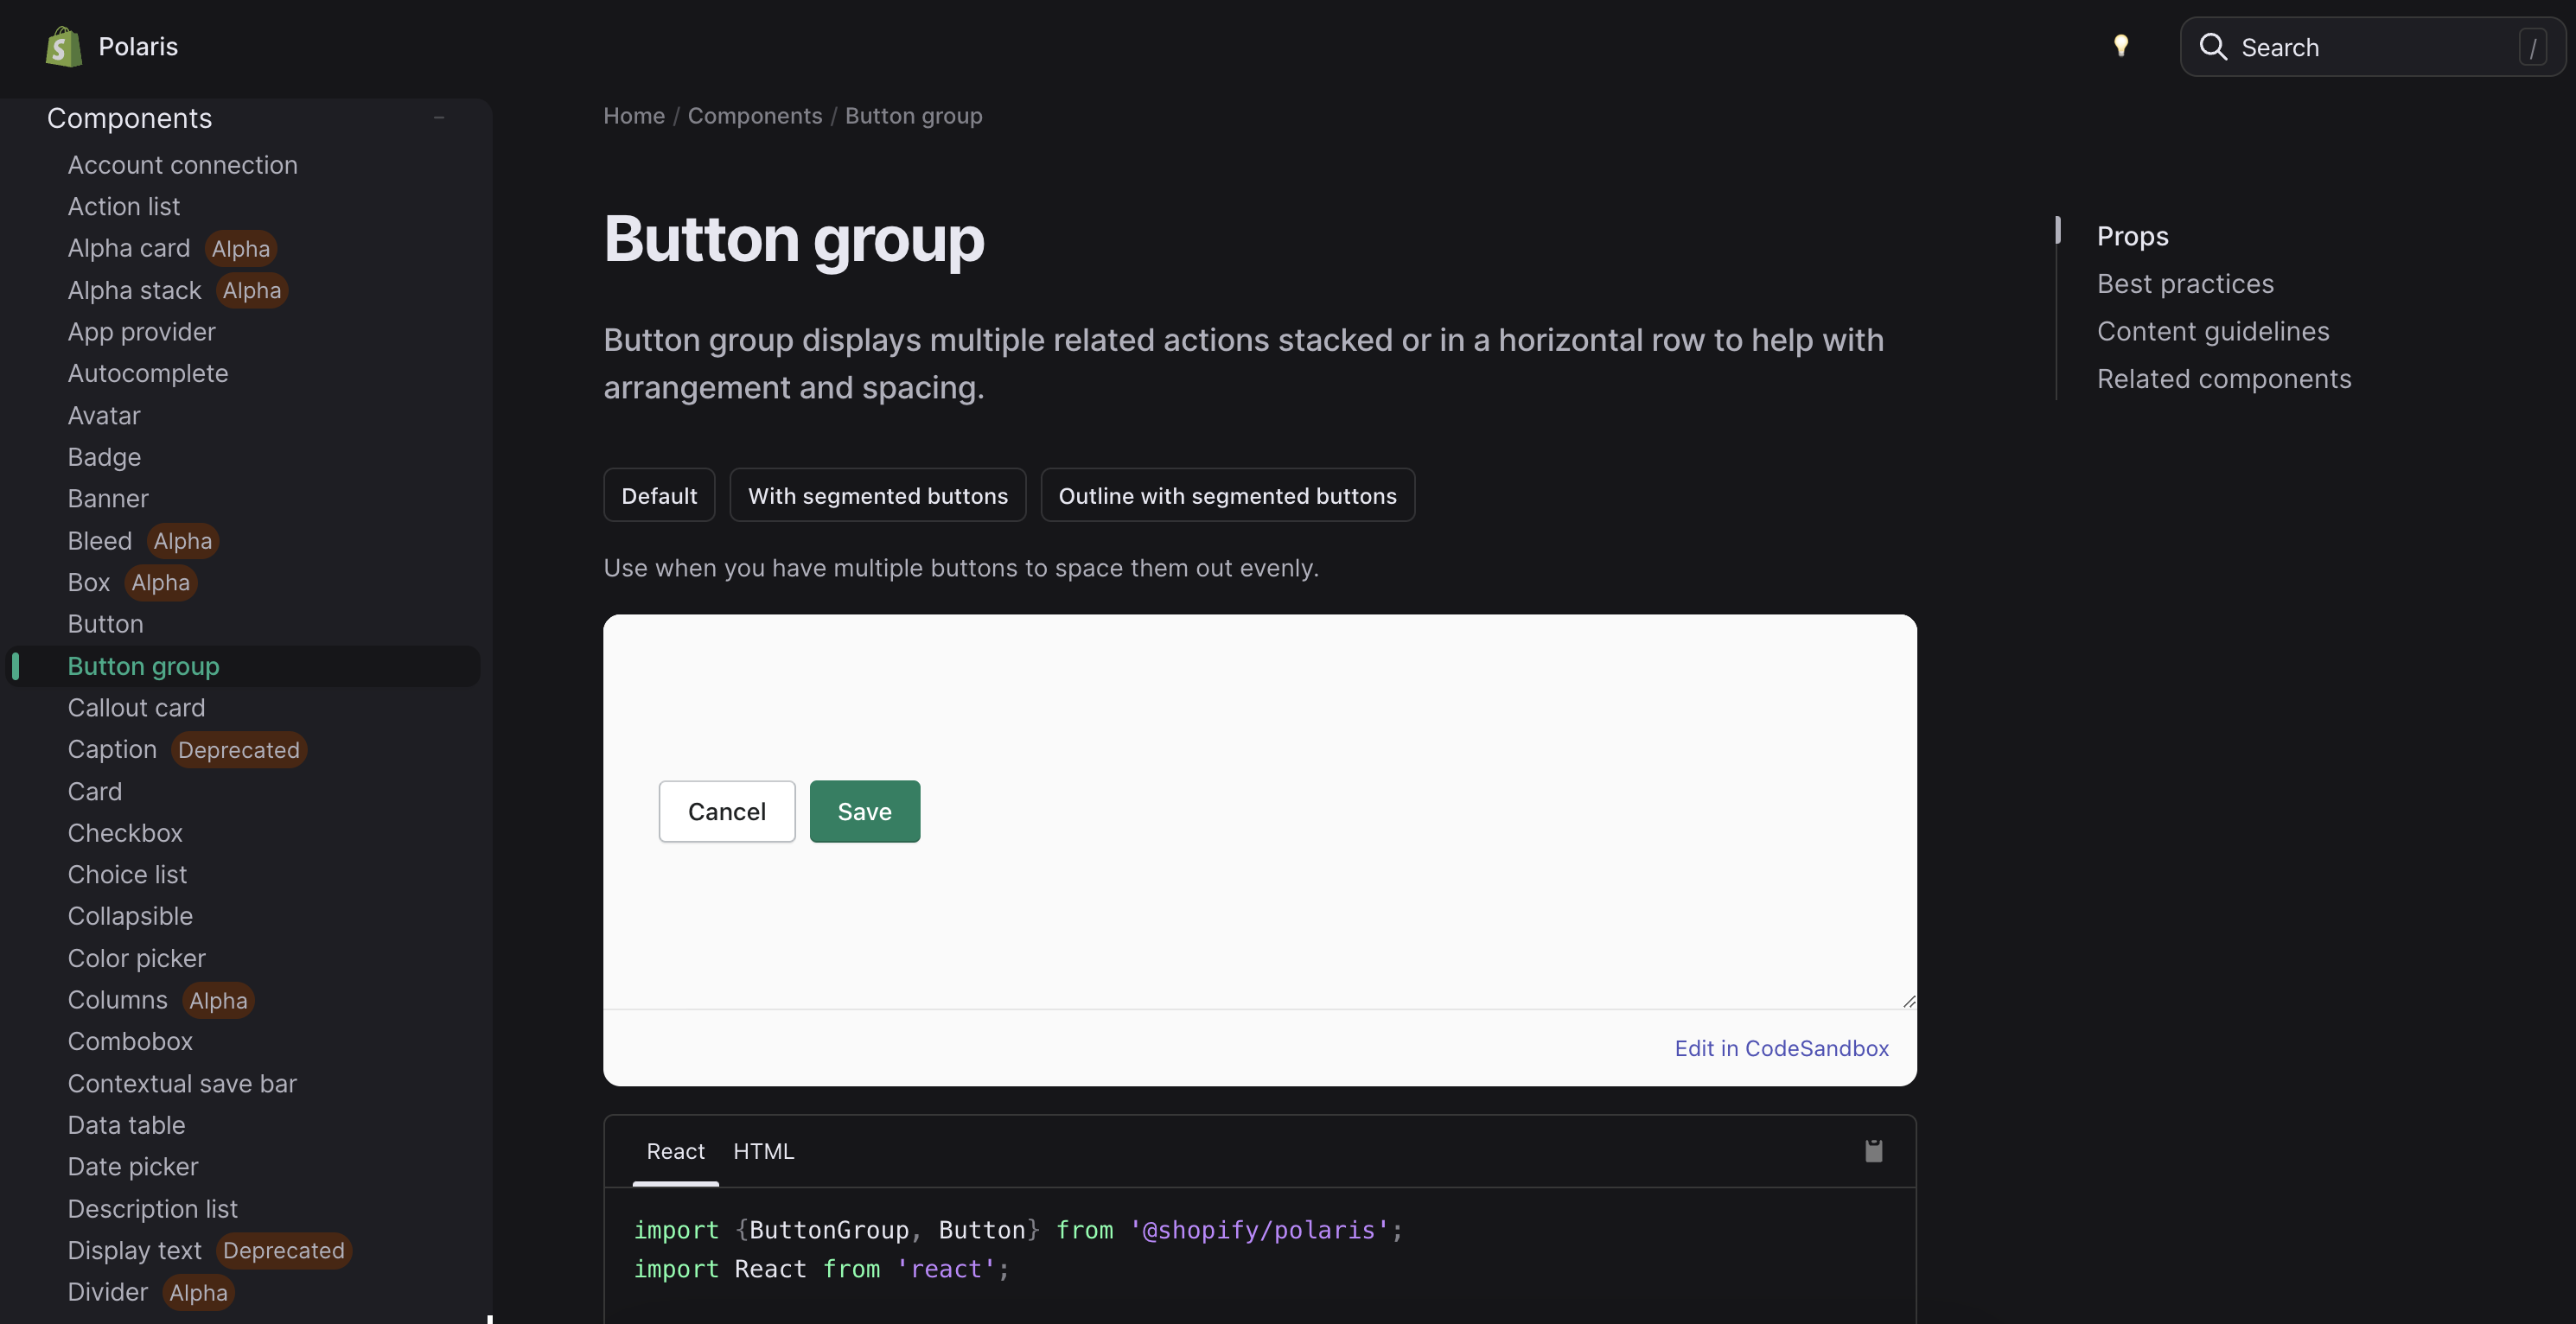Click the Shopify Polaris logo icon

(63, 47)
